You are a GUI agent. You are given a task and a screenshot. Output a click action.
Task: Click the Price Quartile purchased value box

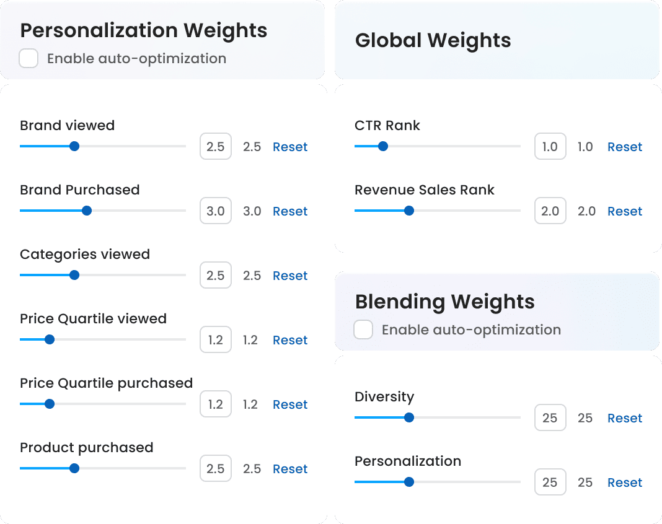pyautogui.click(x=216, y=404)
